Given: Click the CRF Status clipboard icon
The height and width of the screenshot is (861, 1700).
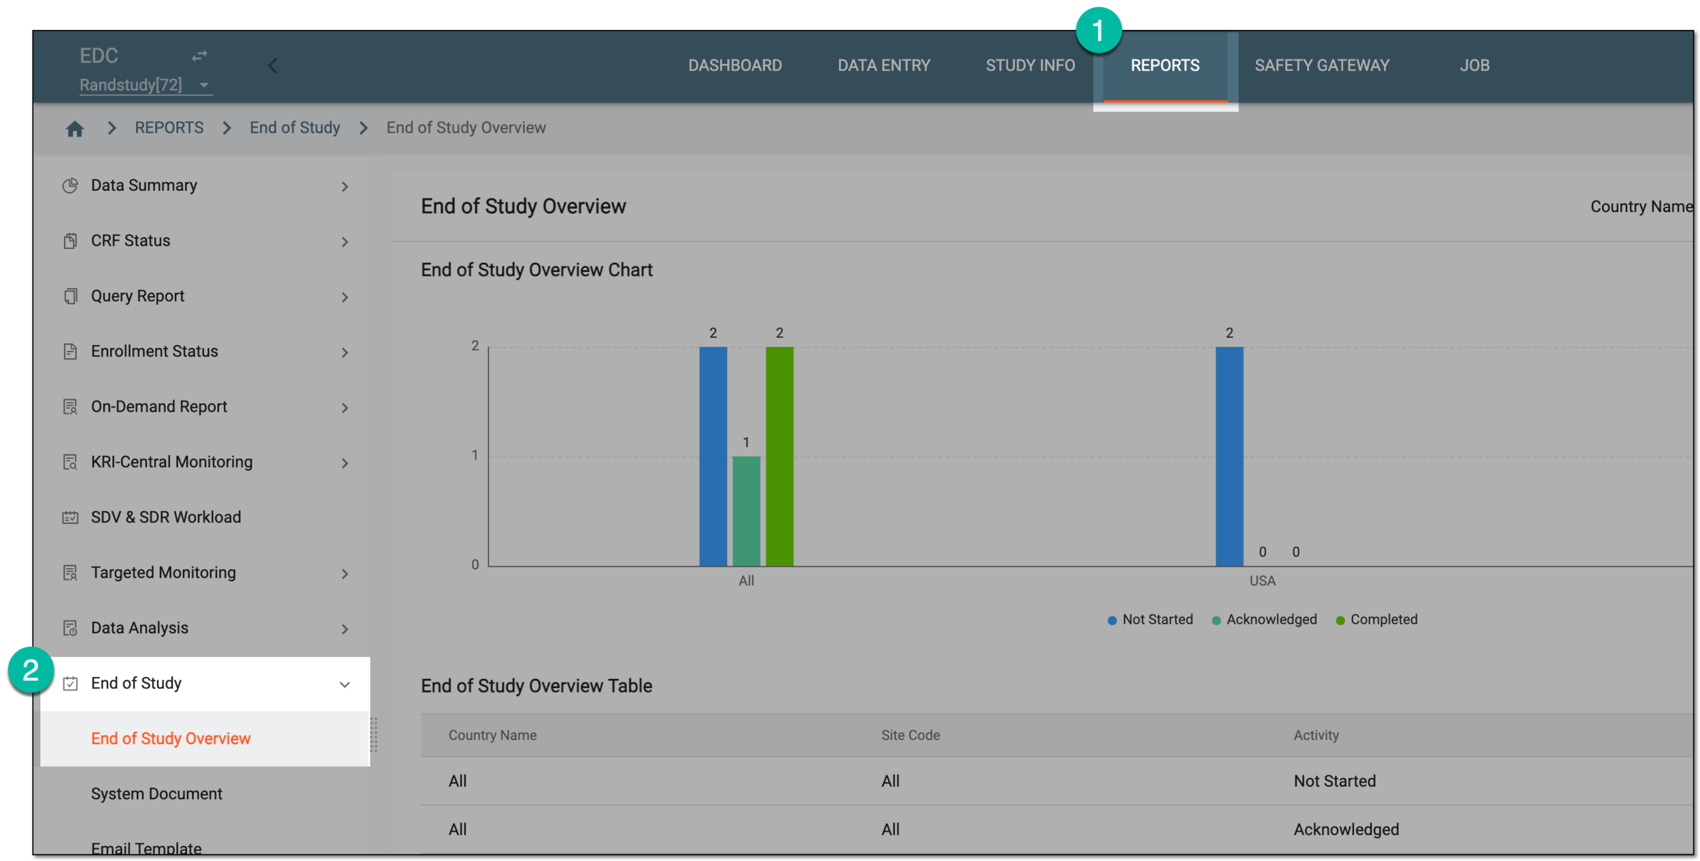Looking at the screenshot, I should click(x=70, y=241).
